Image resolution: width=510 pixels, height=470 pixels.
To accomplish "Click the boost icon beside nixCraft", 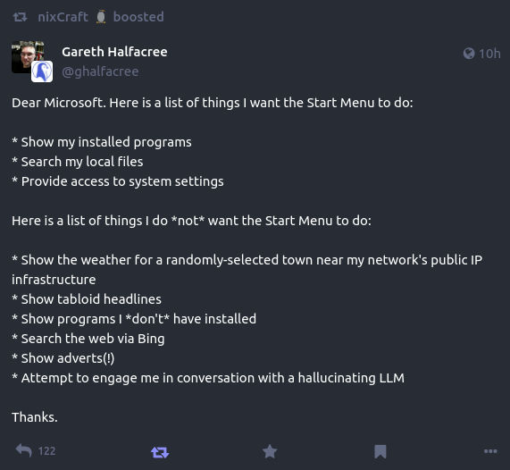I will [x=21, y=17].
